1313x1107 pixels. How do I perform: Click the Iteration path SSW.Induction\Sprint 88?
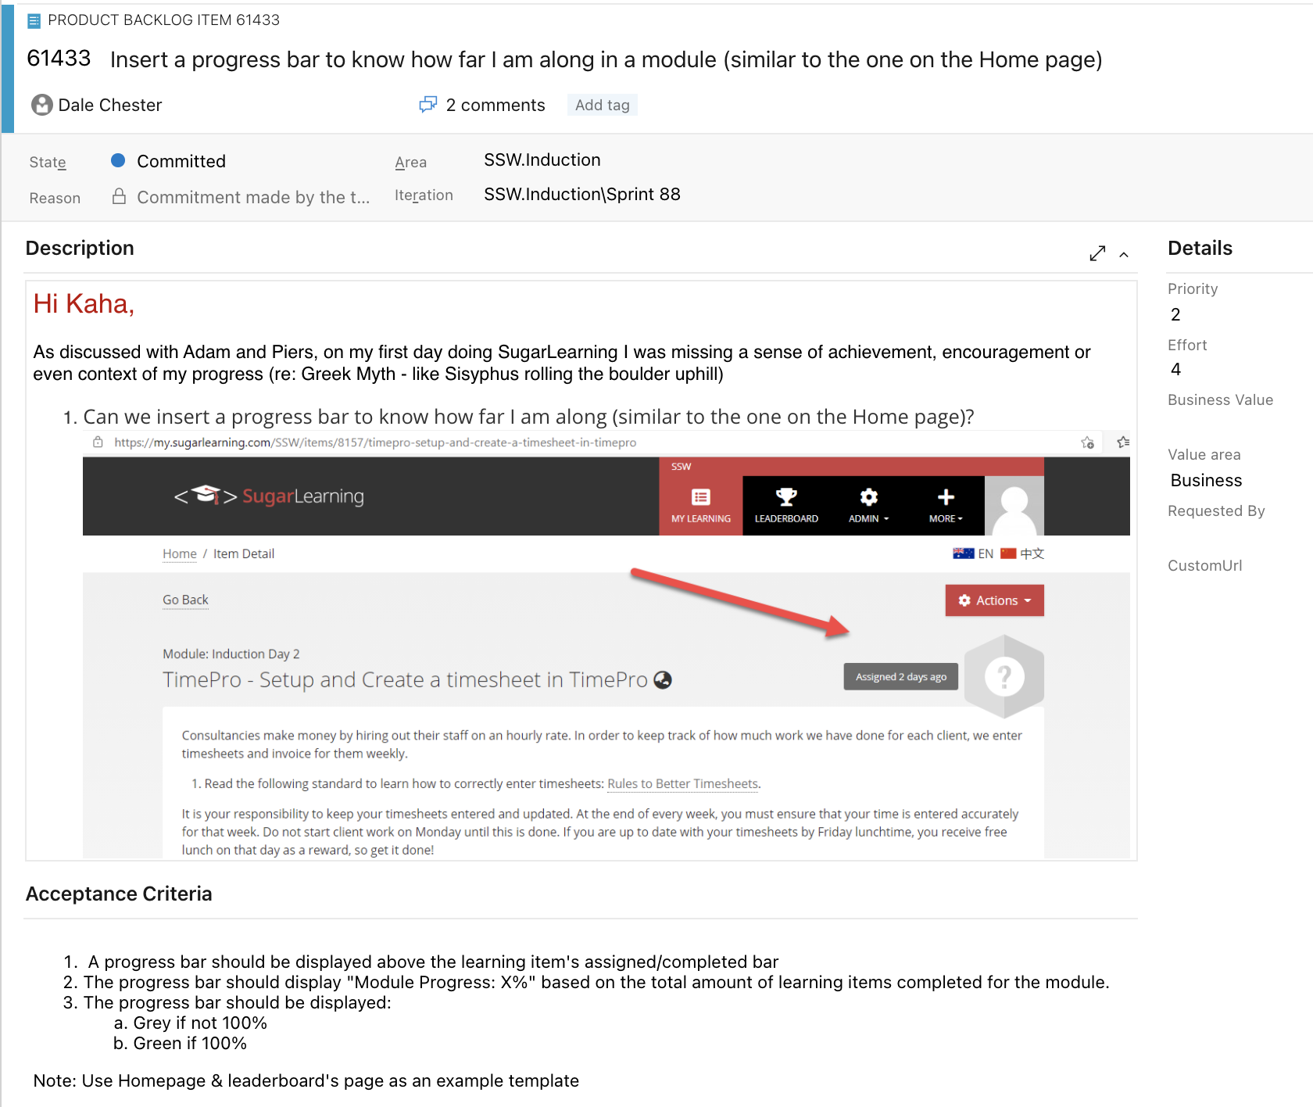[x=581, y=194]
